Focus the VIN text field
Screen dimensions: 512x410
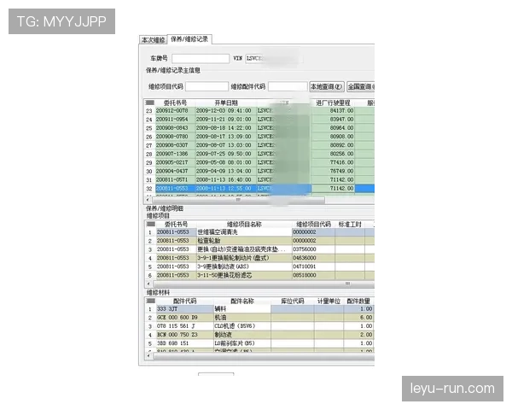pyautogui.click(x=274, y=59)
